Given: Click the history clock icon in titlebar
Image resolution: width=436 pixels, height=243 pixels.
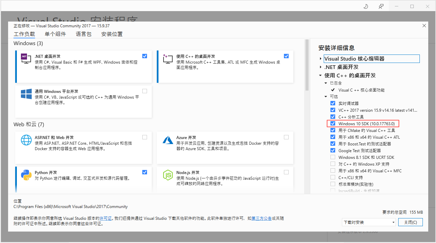Looking at the screenshot, I should tap(366, 6).
